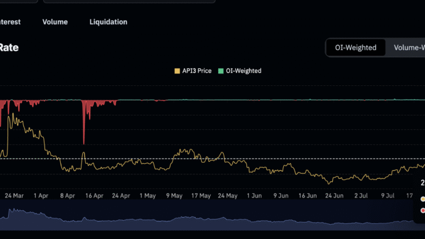This screenshot has width=425, height=239.
Task: Open the Volume tab
Action: [55, 22]
